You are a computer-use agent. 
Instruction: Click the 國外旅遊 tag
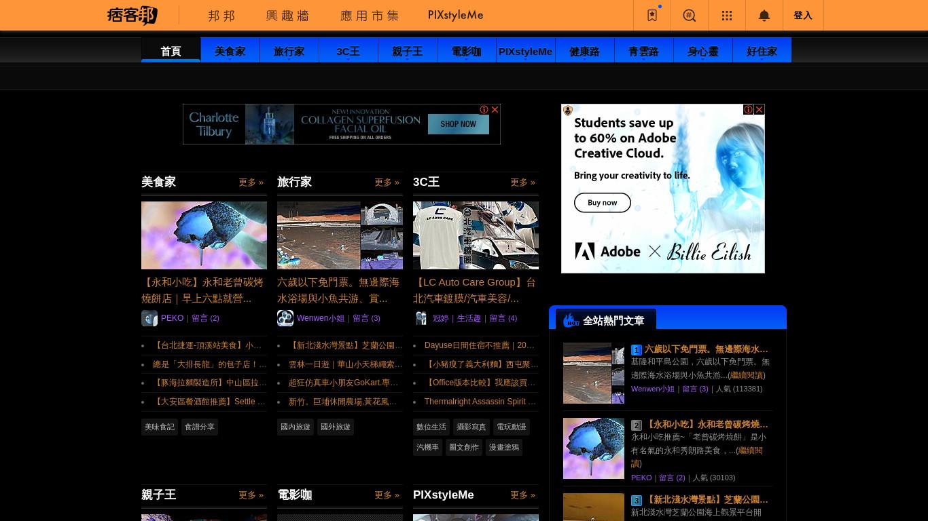tap(336, 427)
